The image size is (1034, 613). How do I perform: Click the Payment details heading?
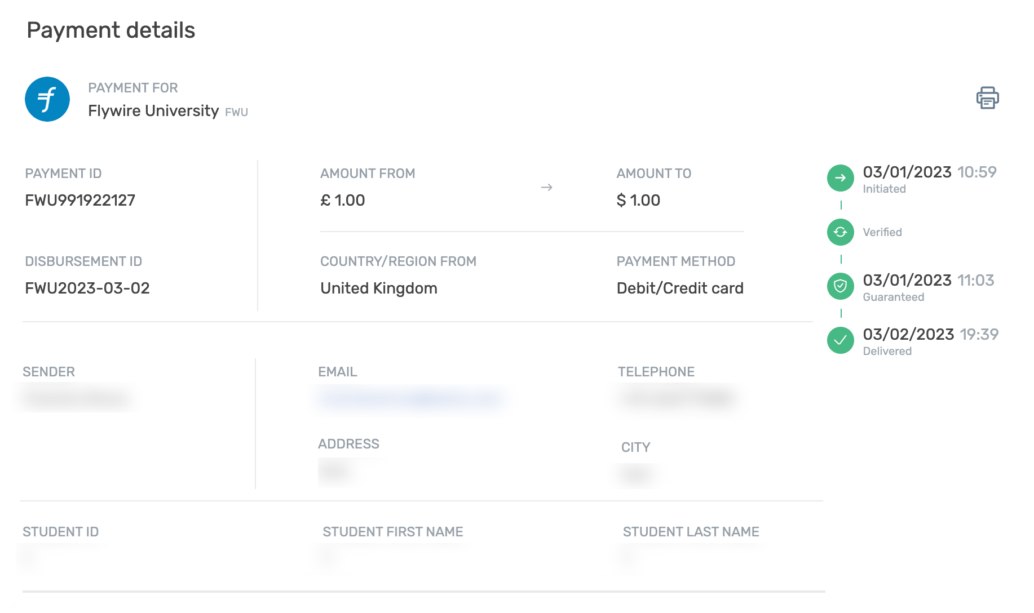point(111,30)
